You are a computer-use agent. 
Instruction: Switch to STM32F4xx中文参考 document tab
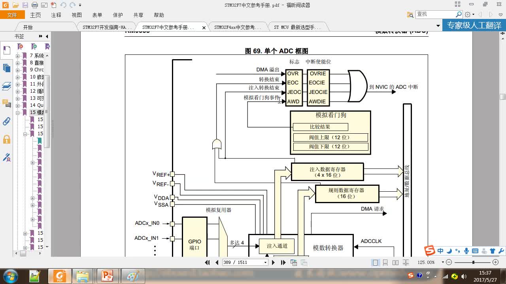tap(237, 27)
